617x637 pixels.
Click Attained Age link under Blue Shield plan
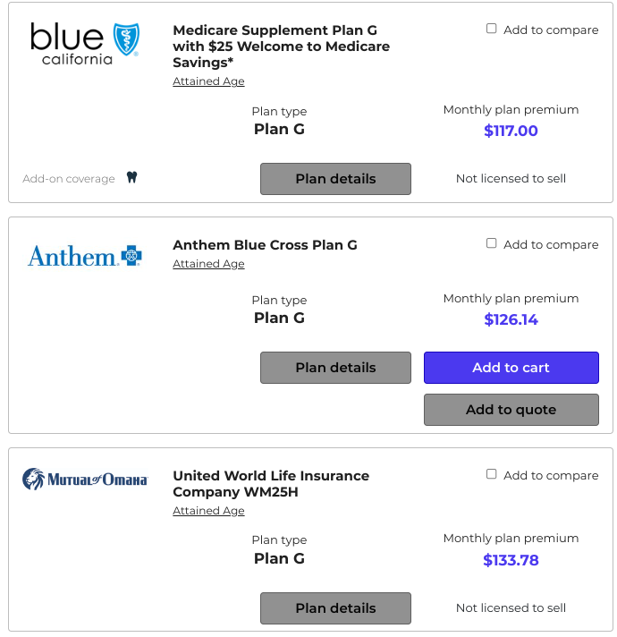tap(208, 81)
